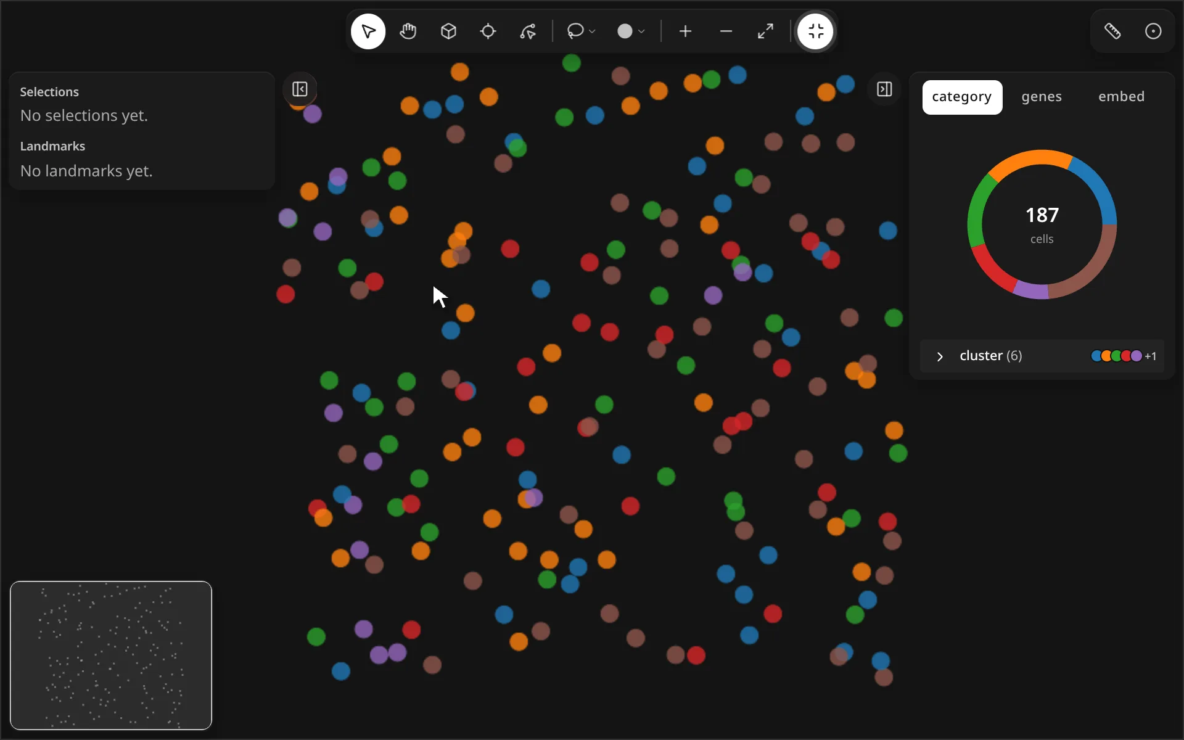Select the crosshair target tool

click(x=488, y=31)
